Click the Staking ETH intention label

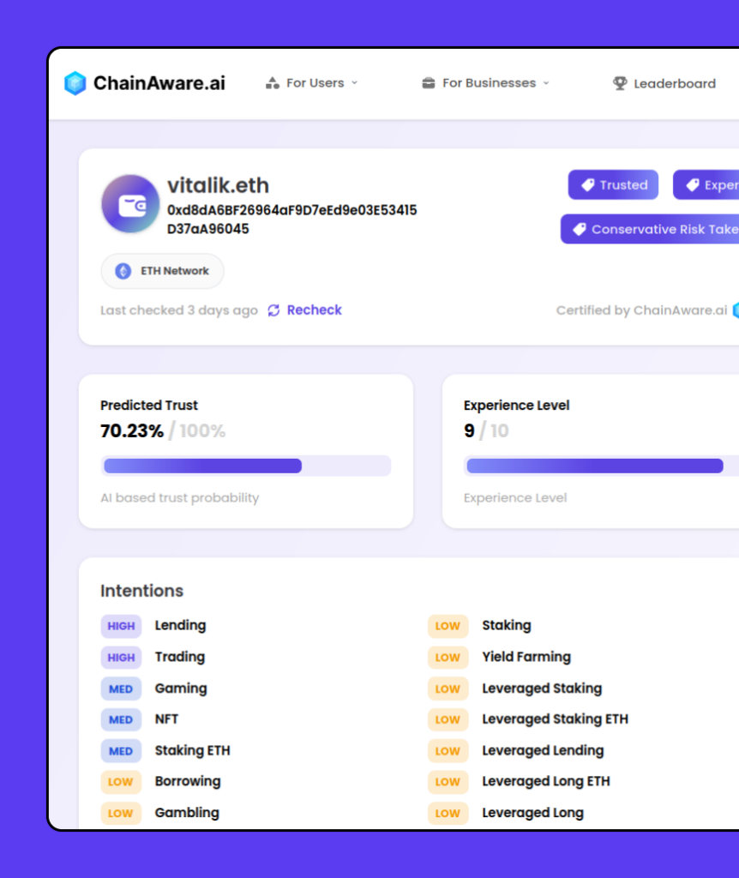point(193,750)
